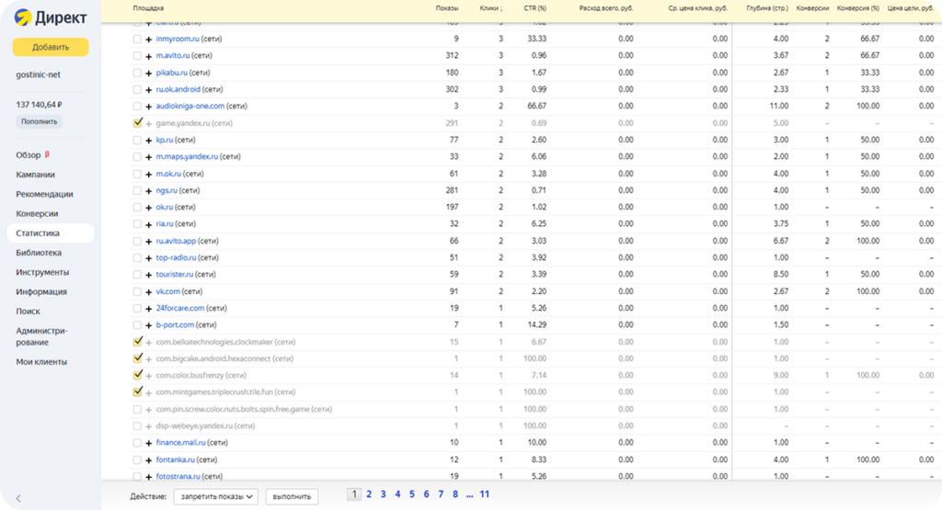This screenshot has width=942, height=510.
Task: Click the Пополнить balance button
Action: point(39,121)
